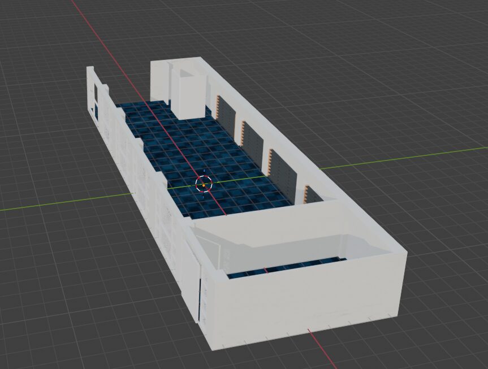Viewport: 488px width, 369px height.
Task: Select the tall back wall left of pillar
Action: click(159, 82)
